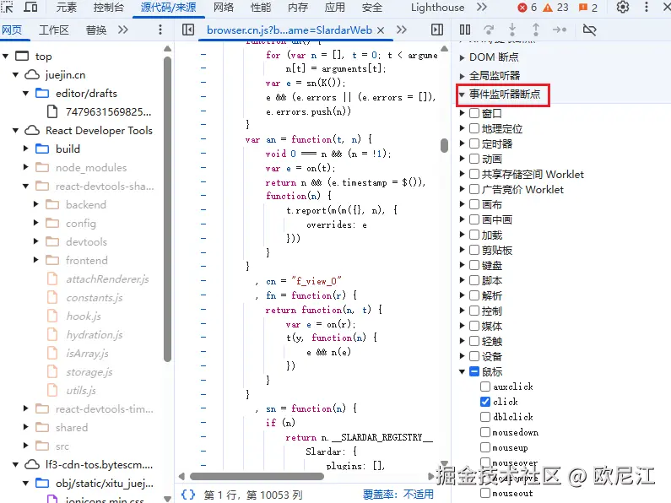This screenshot has height=503, width=671.
Task: Expand the 全局监听器 section
Action: coord(462,76)
